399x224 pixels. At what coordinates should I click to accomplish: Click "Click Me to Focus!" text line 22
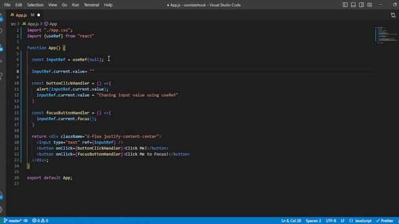click(x=147, y=154)
